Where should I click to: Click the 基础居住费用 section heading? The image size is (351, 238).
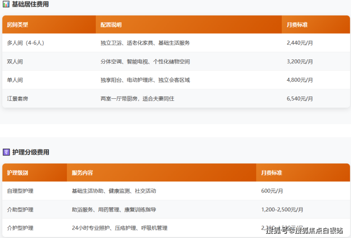tap(30, 4)
